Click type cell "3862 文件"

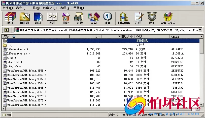[x=143, y=79]
